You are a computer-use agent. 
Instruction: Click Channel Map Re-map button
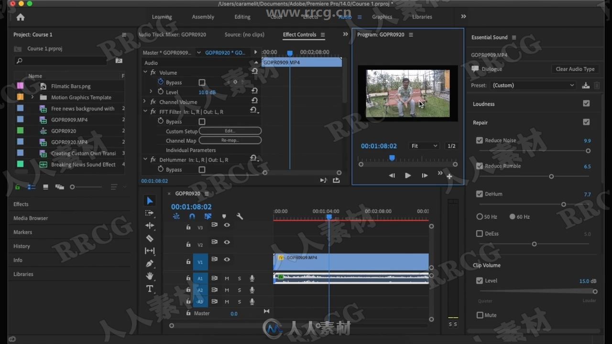(230, 140)
